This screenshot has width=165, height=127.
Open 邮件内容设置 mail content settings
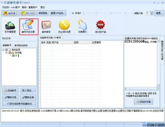29,27
